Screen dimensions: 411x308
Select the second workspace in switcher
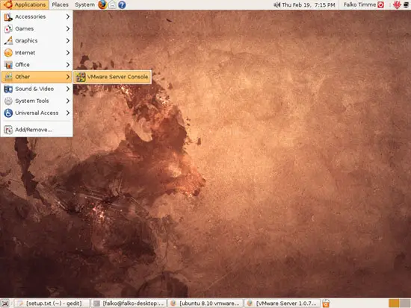point(405,304)
